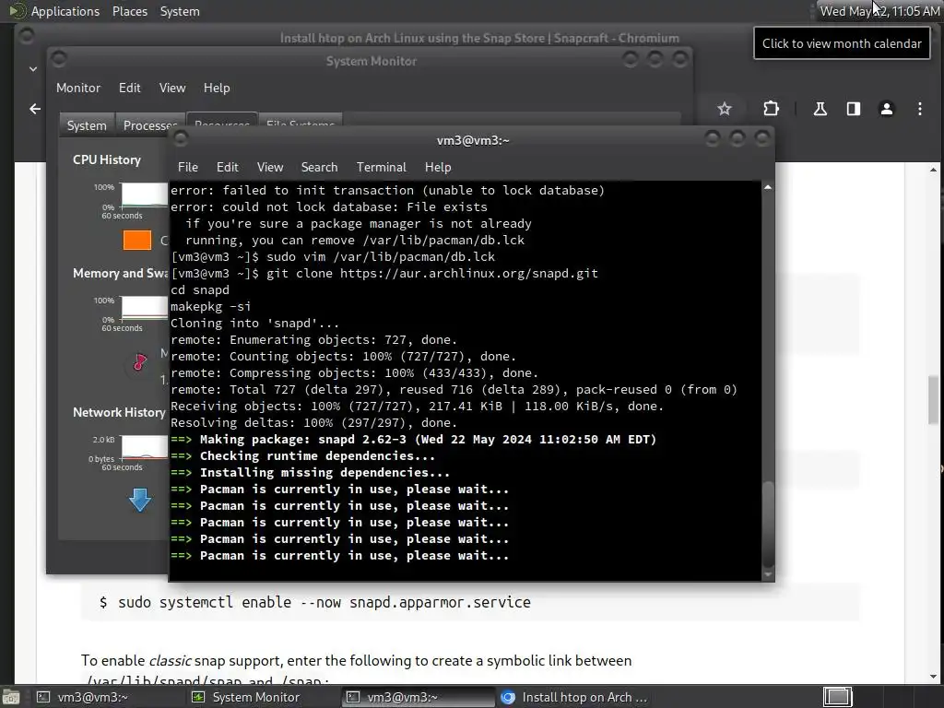Screen dimensions: 944x708
Task: Click the memory pie color icon
Action: point(140,361)
